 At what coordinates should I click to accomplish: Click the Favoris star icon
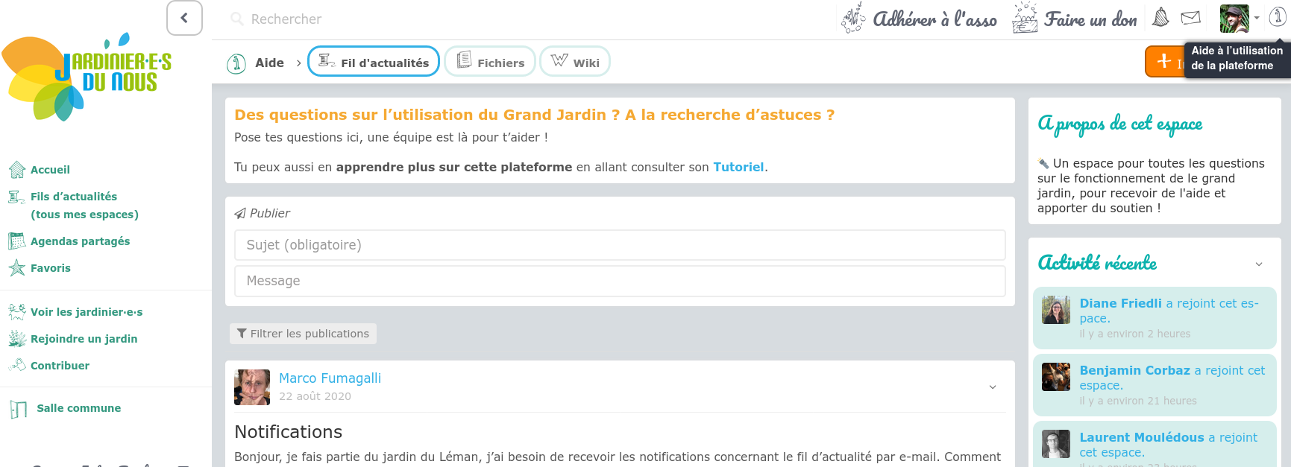pos(16,268)
